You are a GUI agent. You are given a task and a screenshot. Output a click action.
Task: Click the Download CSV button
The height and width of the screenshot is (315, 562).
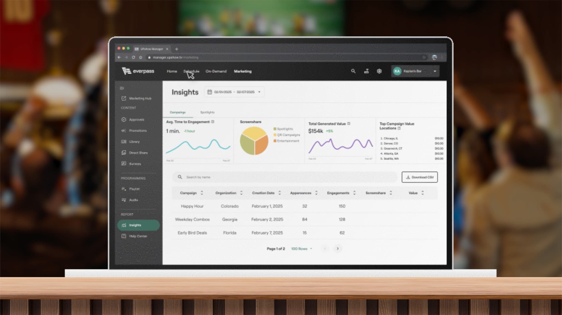tap(420, 177)
